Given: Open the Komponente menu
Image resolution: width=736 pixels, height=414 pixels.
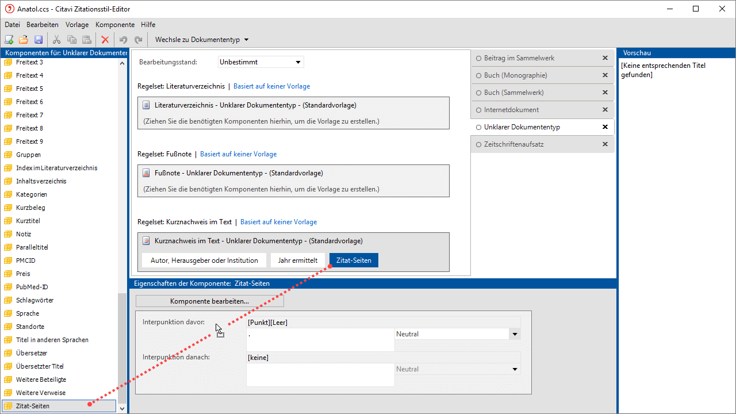Looking at the screenshot, I should (115, 25).
